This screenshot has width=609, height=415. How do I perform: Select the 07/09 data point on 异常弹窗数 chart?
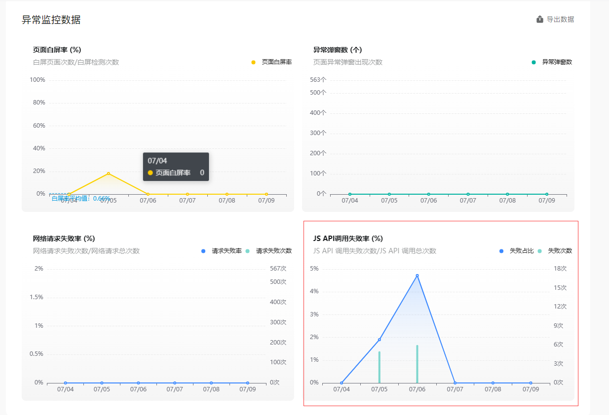[x=547, y=194]
